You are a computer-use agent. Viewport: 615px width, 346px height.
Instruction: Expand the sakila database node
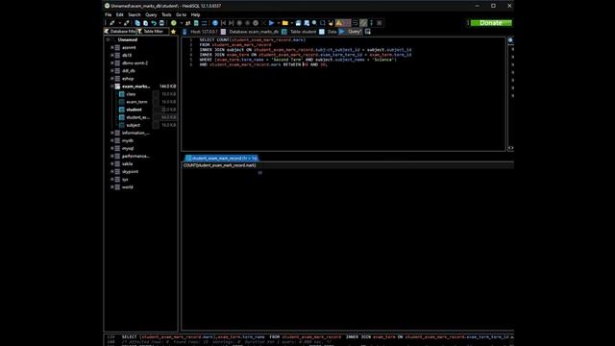112,164
